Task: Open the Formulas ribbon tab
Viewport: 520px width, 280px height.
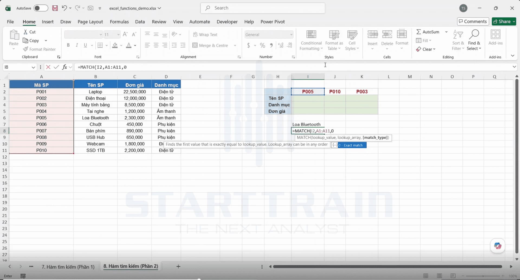Action: [x=119, y=22]
